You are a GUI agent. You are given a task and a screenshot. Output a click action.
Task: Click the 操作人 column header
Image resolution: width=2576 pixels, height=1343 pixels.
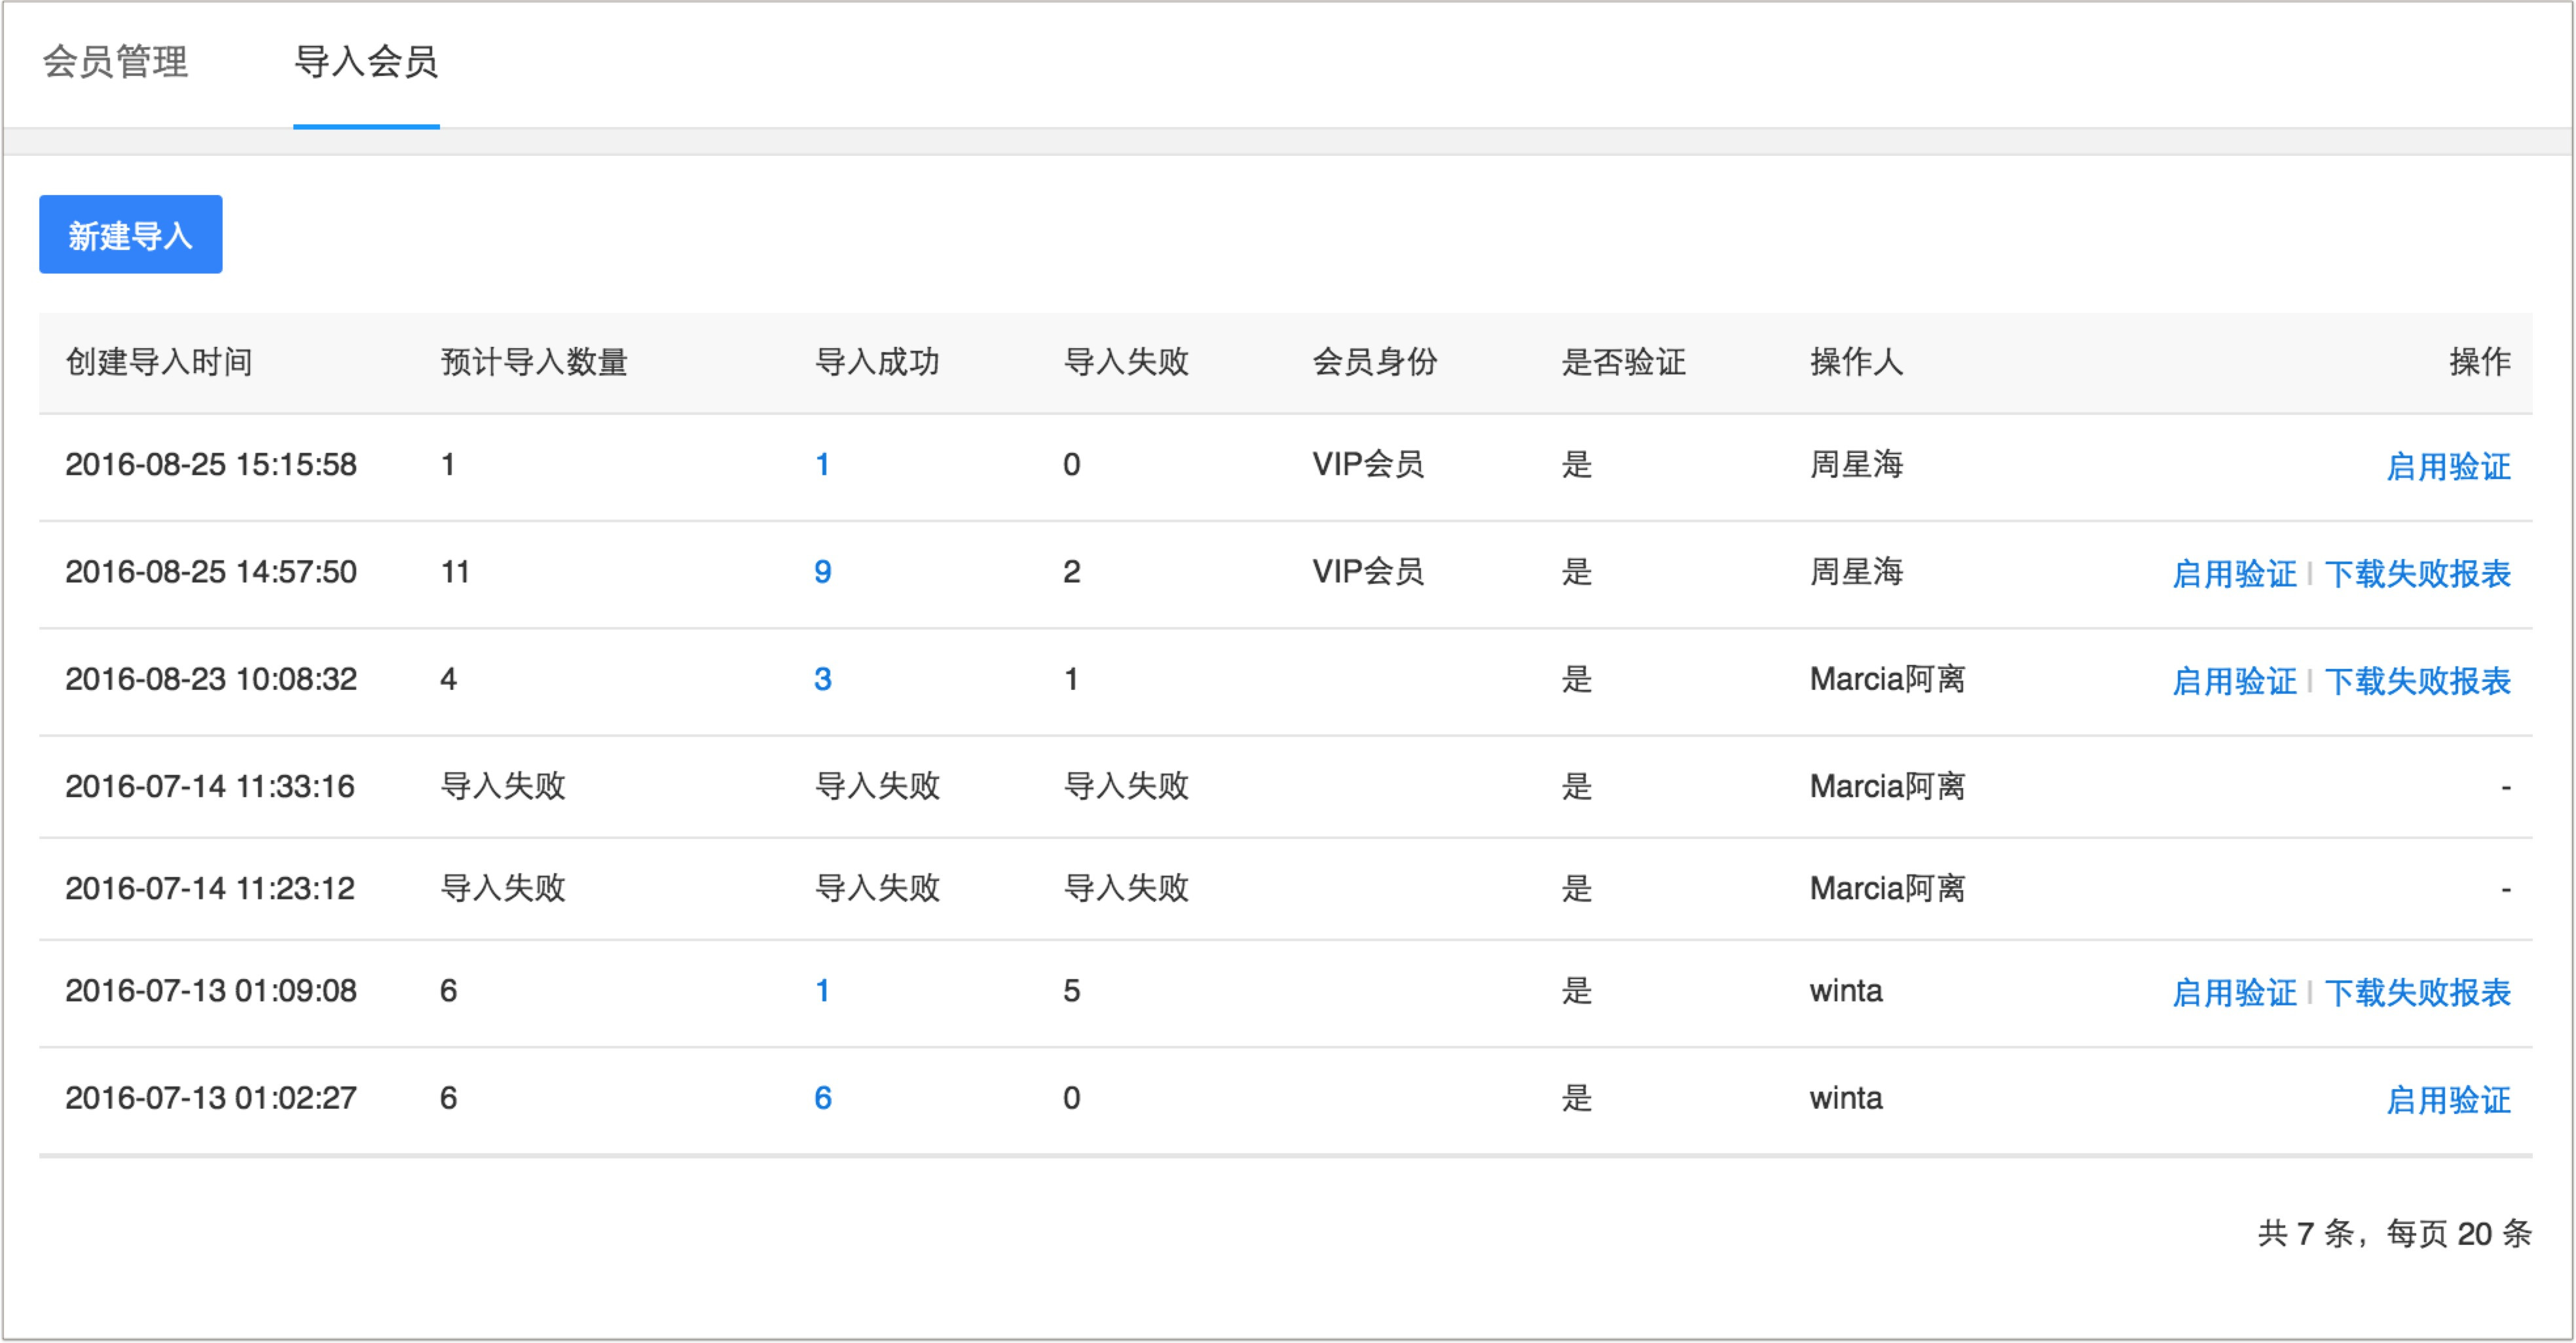[x=1856, y=362]
